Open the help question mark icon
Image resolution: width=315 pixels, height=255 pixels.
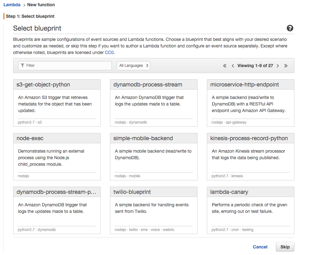(290, 28)
